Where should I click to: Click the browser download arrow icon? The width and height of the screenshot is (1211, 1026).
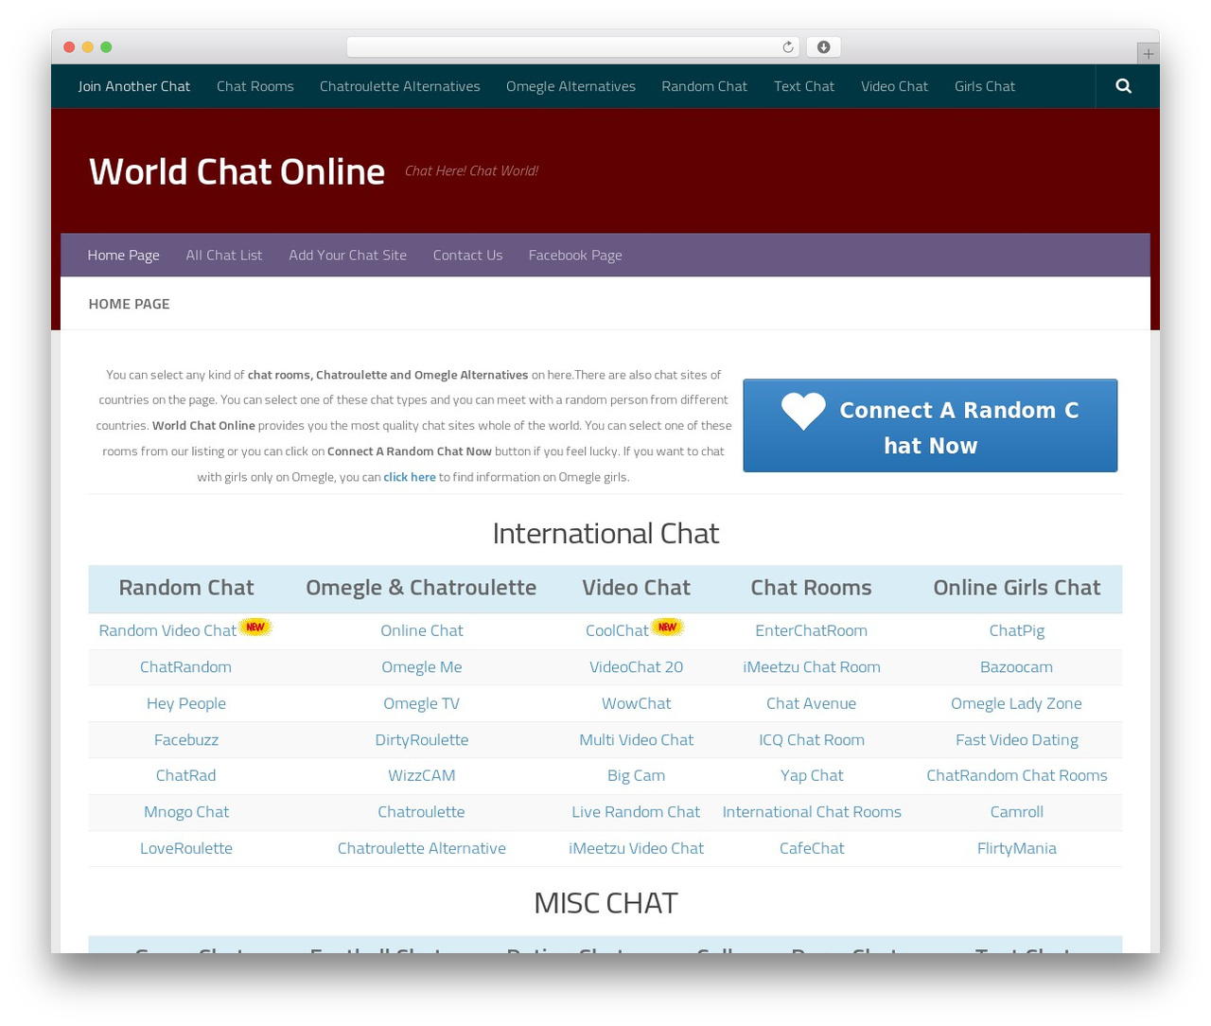point(823,47)
